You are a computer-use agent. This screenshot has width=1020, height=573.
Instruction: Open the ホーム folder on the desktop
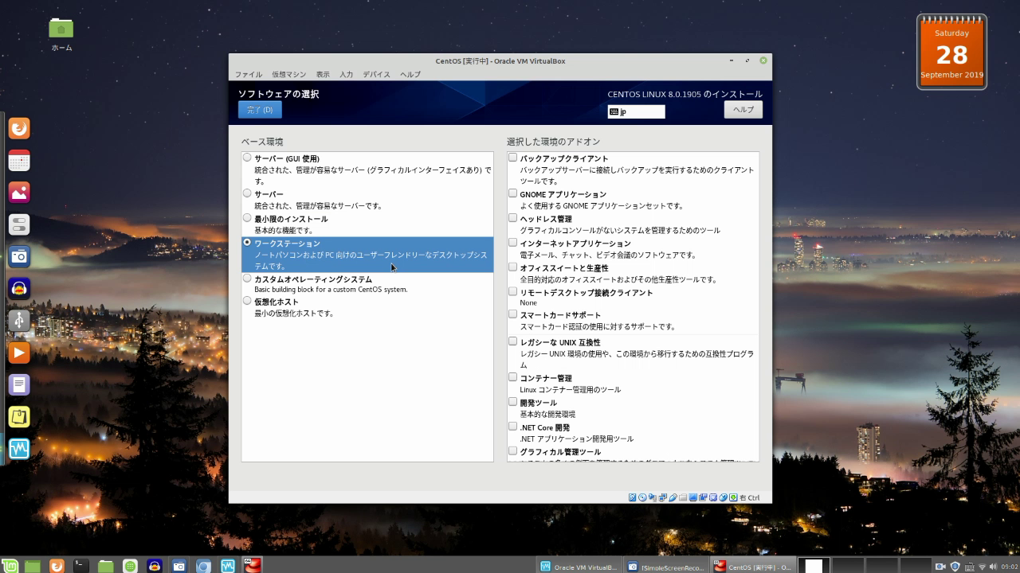(x=61, y=35)
